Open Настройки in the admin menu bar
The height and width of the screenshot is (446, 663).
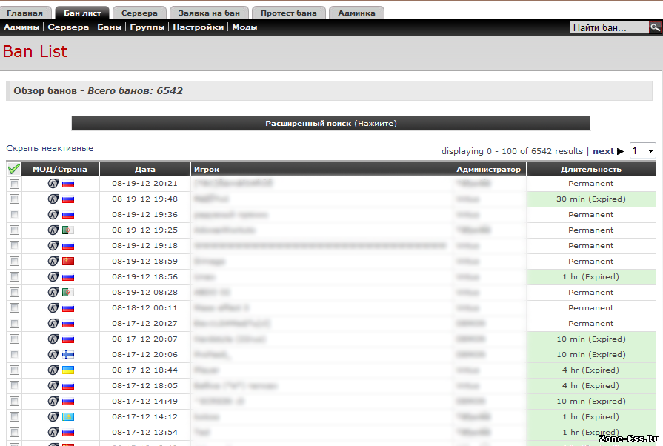point(198,27)
